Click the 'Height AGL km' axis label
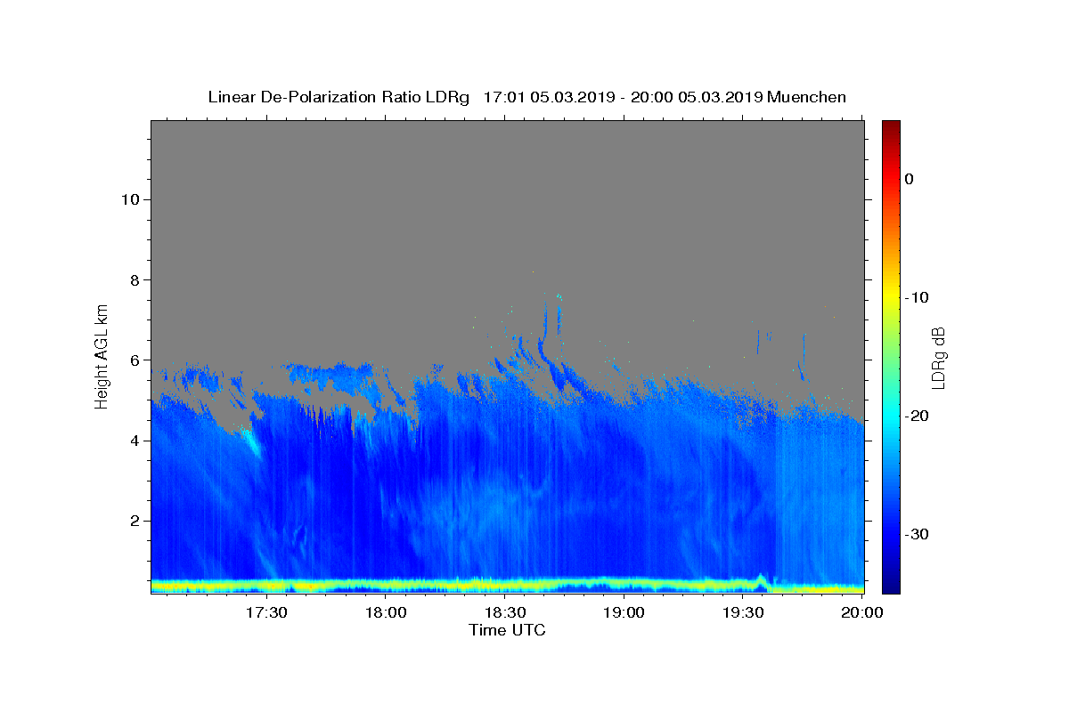Viewport: 1069px width, 712px height. [x=102, y=355]
